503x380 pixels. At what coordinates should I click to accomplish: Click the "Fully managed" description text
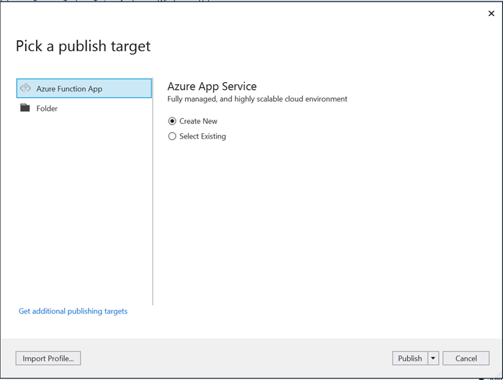pos(257,100)
